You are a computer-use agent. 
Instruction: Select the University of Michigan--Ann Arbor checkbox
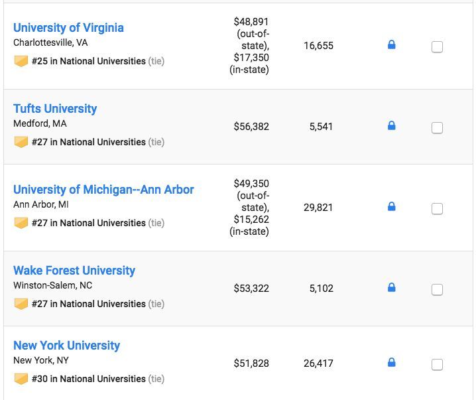[437, 209]
